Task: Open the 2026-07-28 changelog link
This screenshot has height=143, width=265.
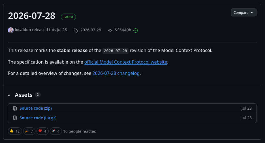Action: (116, 73)
